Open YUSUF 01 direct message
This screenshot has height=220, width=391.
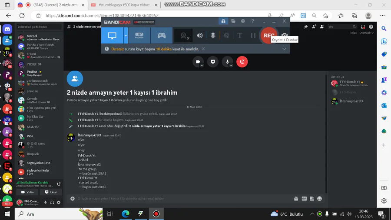(x=40, y=64)
